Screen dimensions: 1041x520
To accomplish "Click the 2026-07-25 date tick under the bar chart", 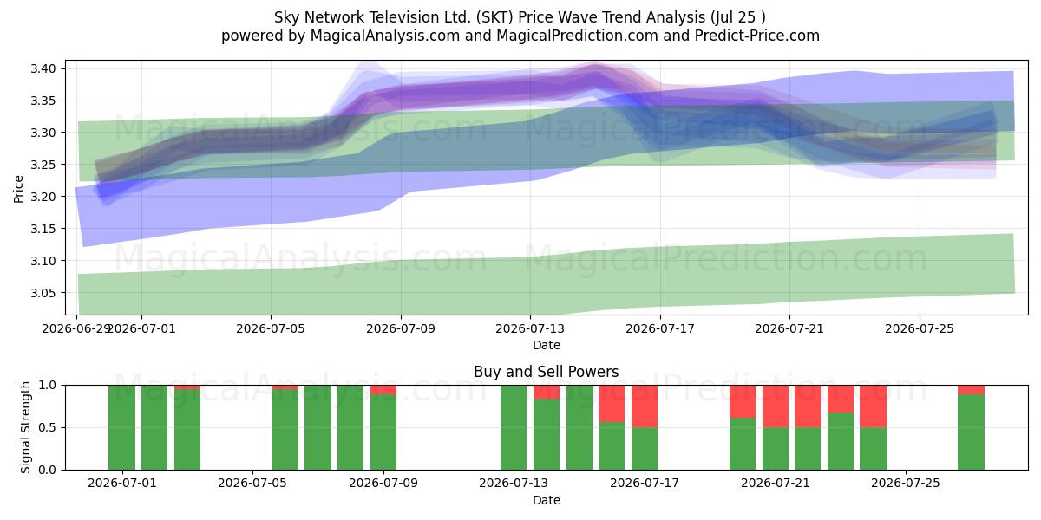I will pyautogui.click(x=906, y=484).
